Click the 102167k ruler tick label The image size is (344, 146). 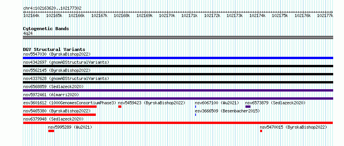99,15
